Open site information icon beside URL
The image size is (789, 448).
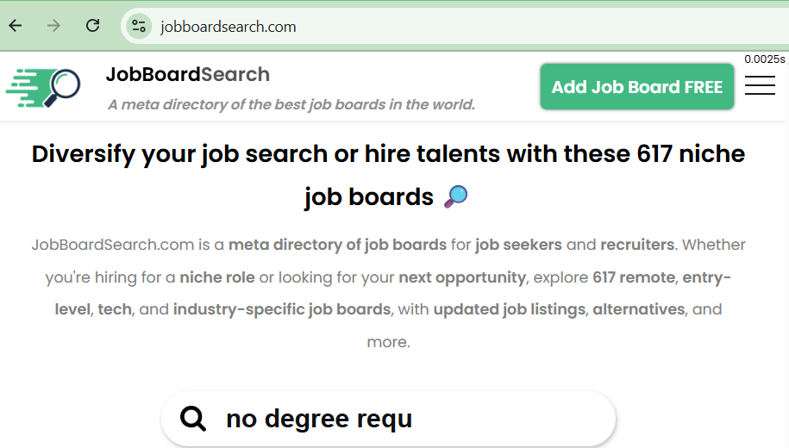click(x=138, y=26)
